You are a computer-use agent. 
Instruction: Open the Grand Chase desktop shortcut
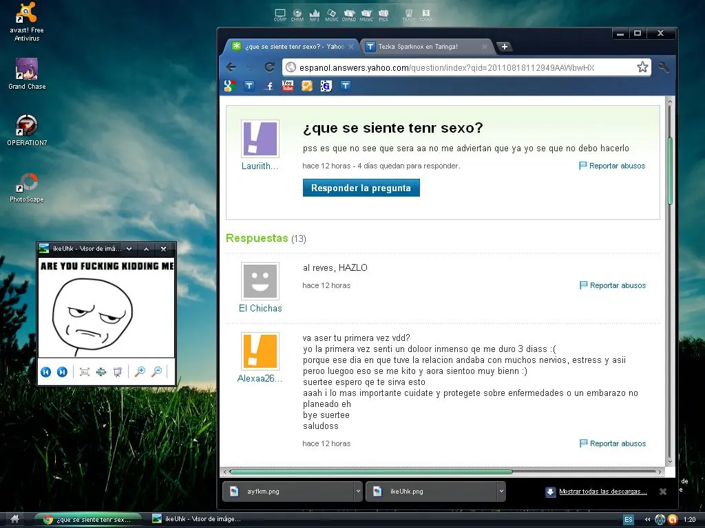[27, 74]
